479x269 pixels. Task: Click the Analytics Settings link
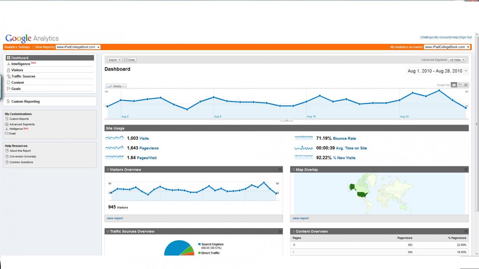(x=17, y=47)
